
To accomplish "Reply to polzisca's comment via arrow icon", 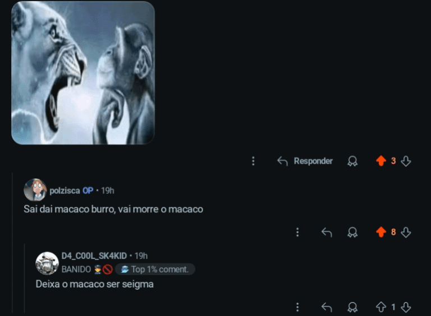I will click(327, 232).
